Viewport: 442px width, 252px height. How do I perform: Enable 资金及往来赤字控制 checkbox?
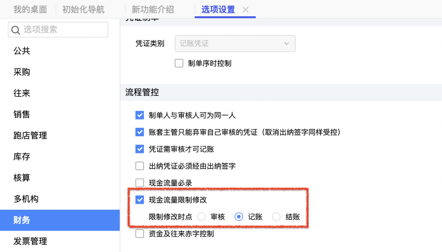click(140, 234)
